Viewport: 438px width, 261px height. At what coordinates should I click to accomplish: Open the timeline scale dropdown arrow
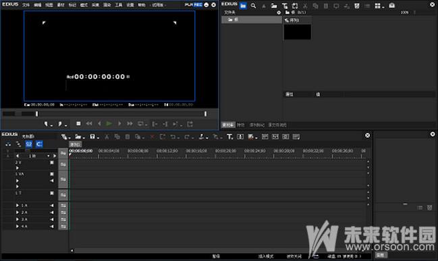click(49, 156)
